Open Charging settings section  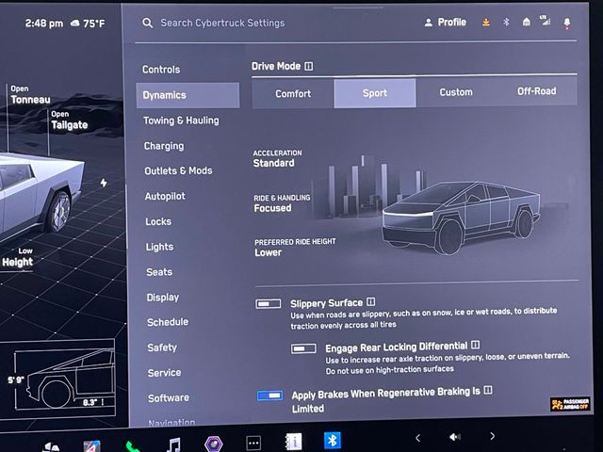click(164, 146)
